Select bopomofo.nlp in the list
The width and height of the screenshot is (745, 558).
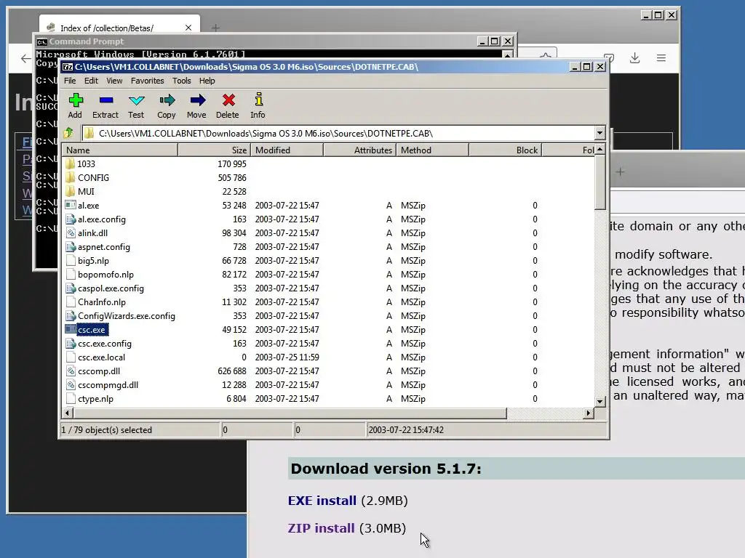[105, 274]
